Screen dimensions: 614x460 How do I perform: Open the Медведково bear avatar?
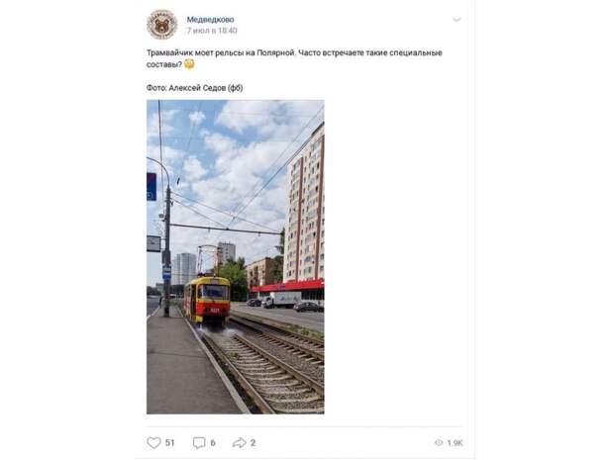(161, 25)
